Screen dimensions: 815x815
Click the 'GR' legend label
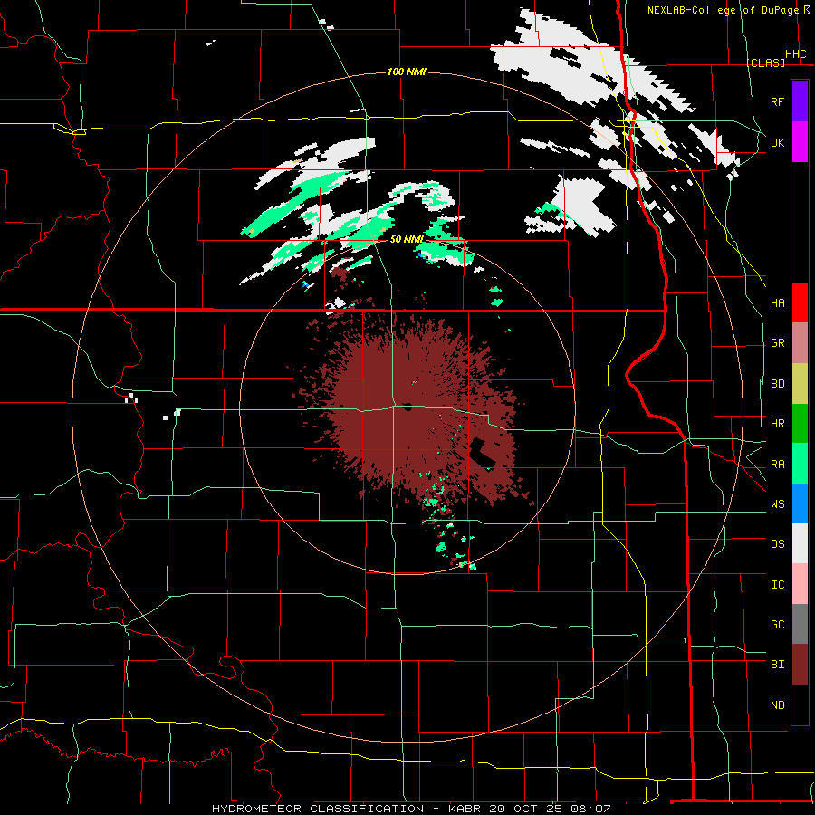pos(778,343)
